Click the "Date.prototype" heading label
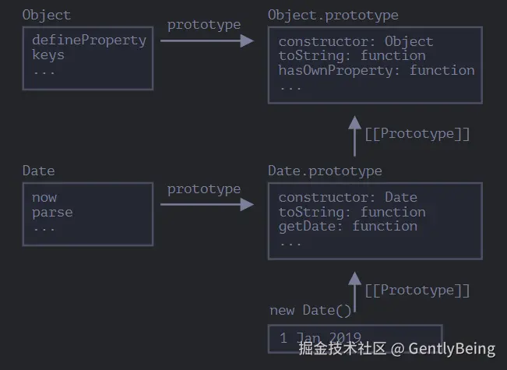 click(x=325, y=171)
